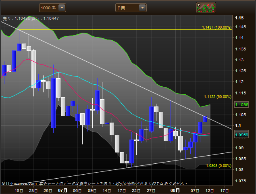Click the arrow on 1000本 selector
This screenshot has width=256, height=194.
click(62, 8)
